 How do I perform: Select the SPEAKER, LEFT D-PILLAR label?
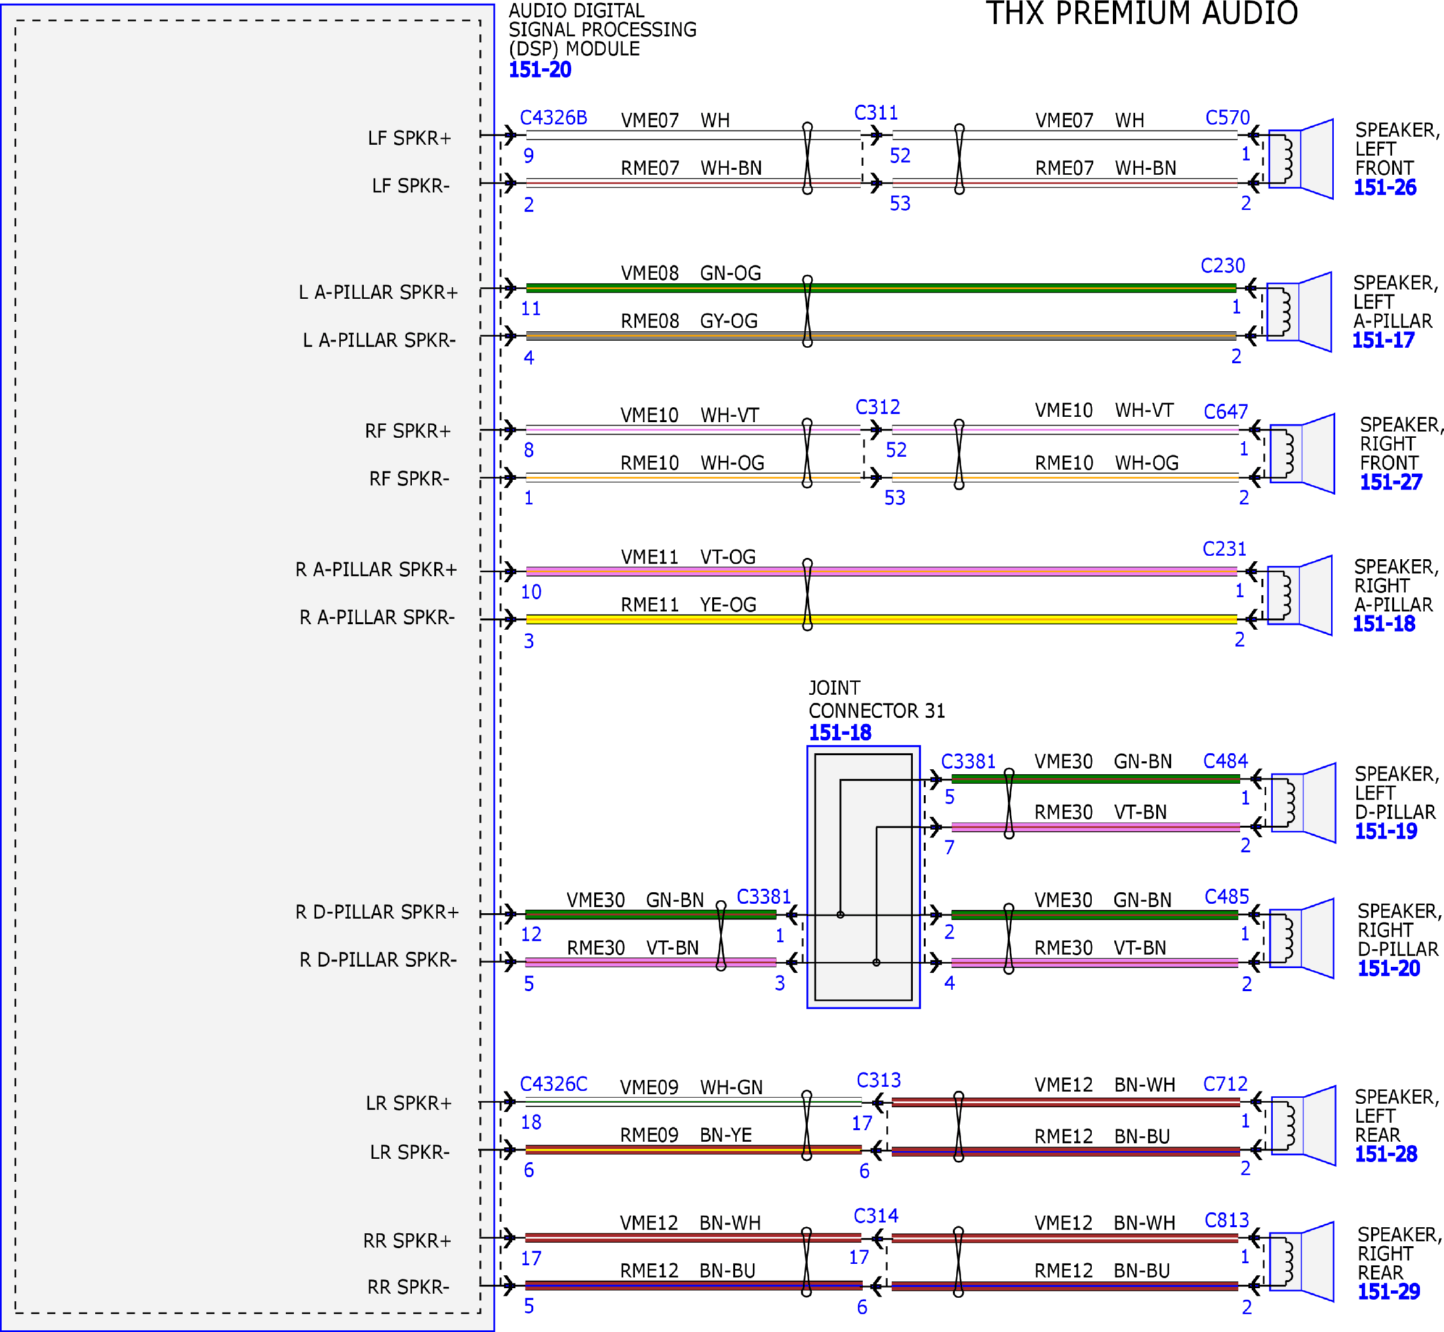pyautogui.click(x=1397, y=793)
